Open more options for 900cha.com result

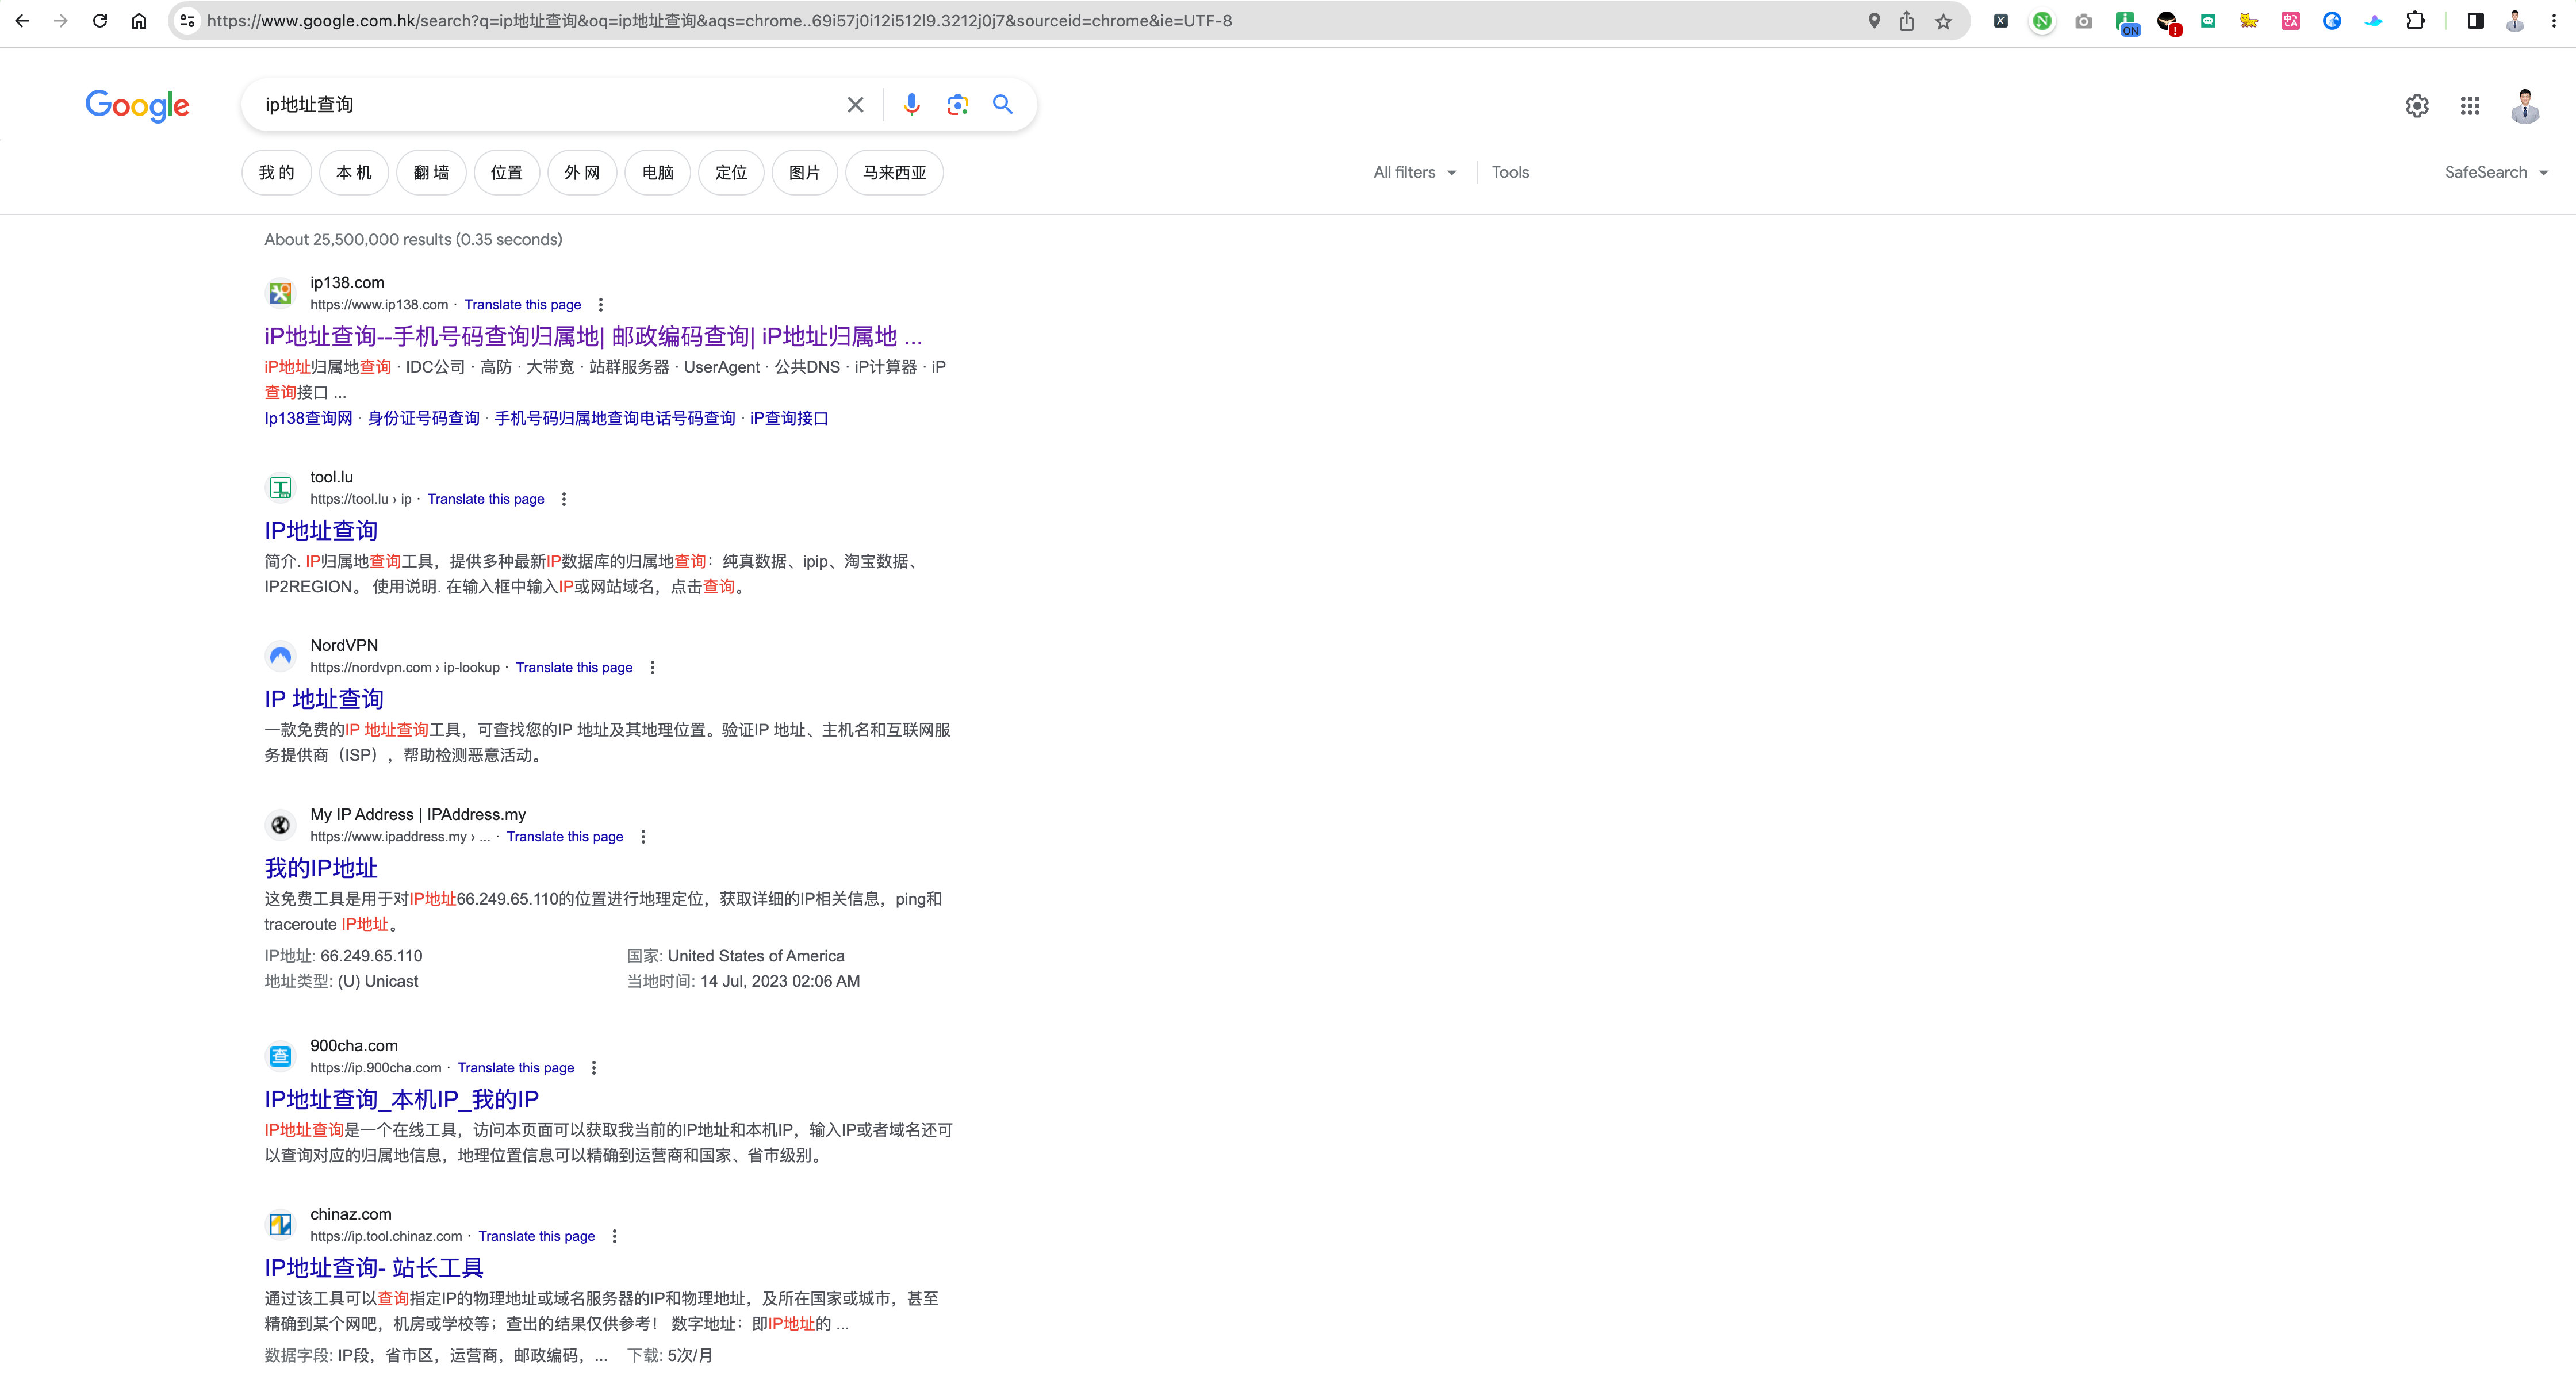(x=594, y=1068)
